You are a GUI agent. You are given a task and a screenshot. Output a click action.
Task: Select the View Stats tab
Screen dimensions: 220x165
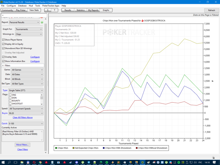34,10
